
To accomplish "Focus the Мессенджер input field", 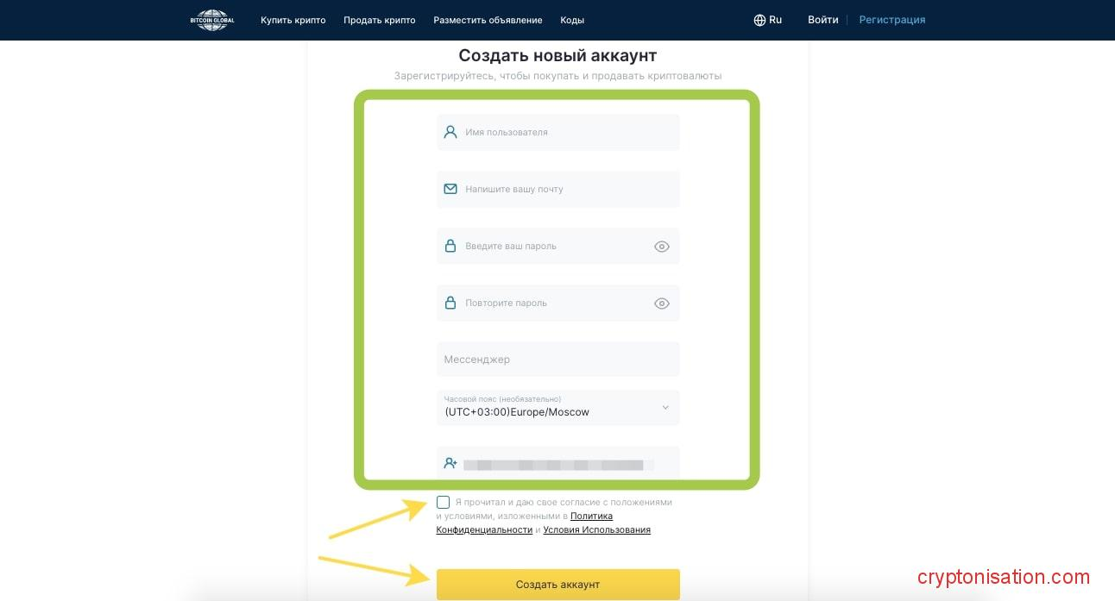I will click(x=557, y=359).
